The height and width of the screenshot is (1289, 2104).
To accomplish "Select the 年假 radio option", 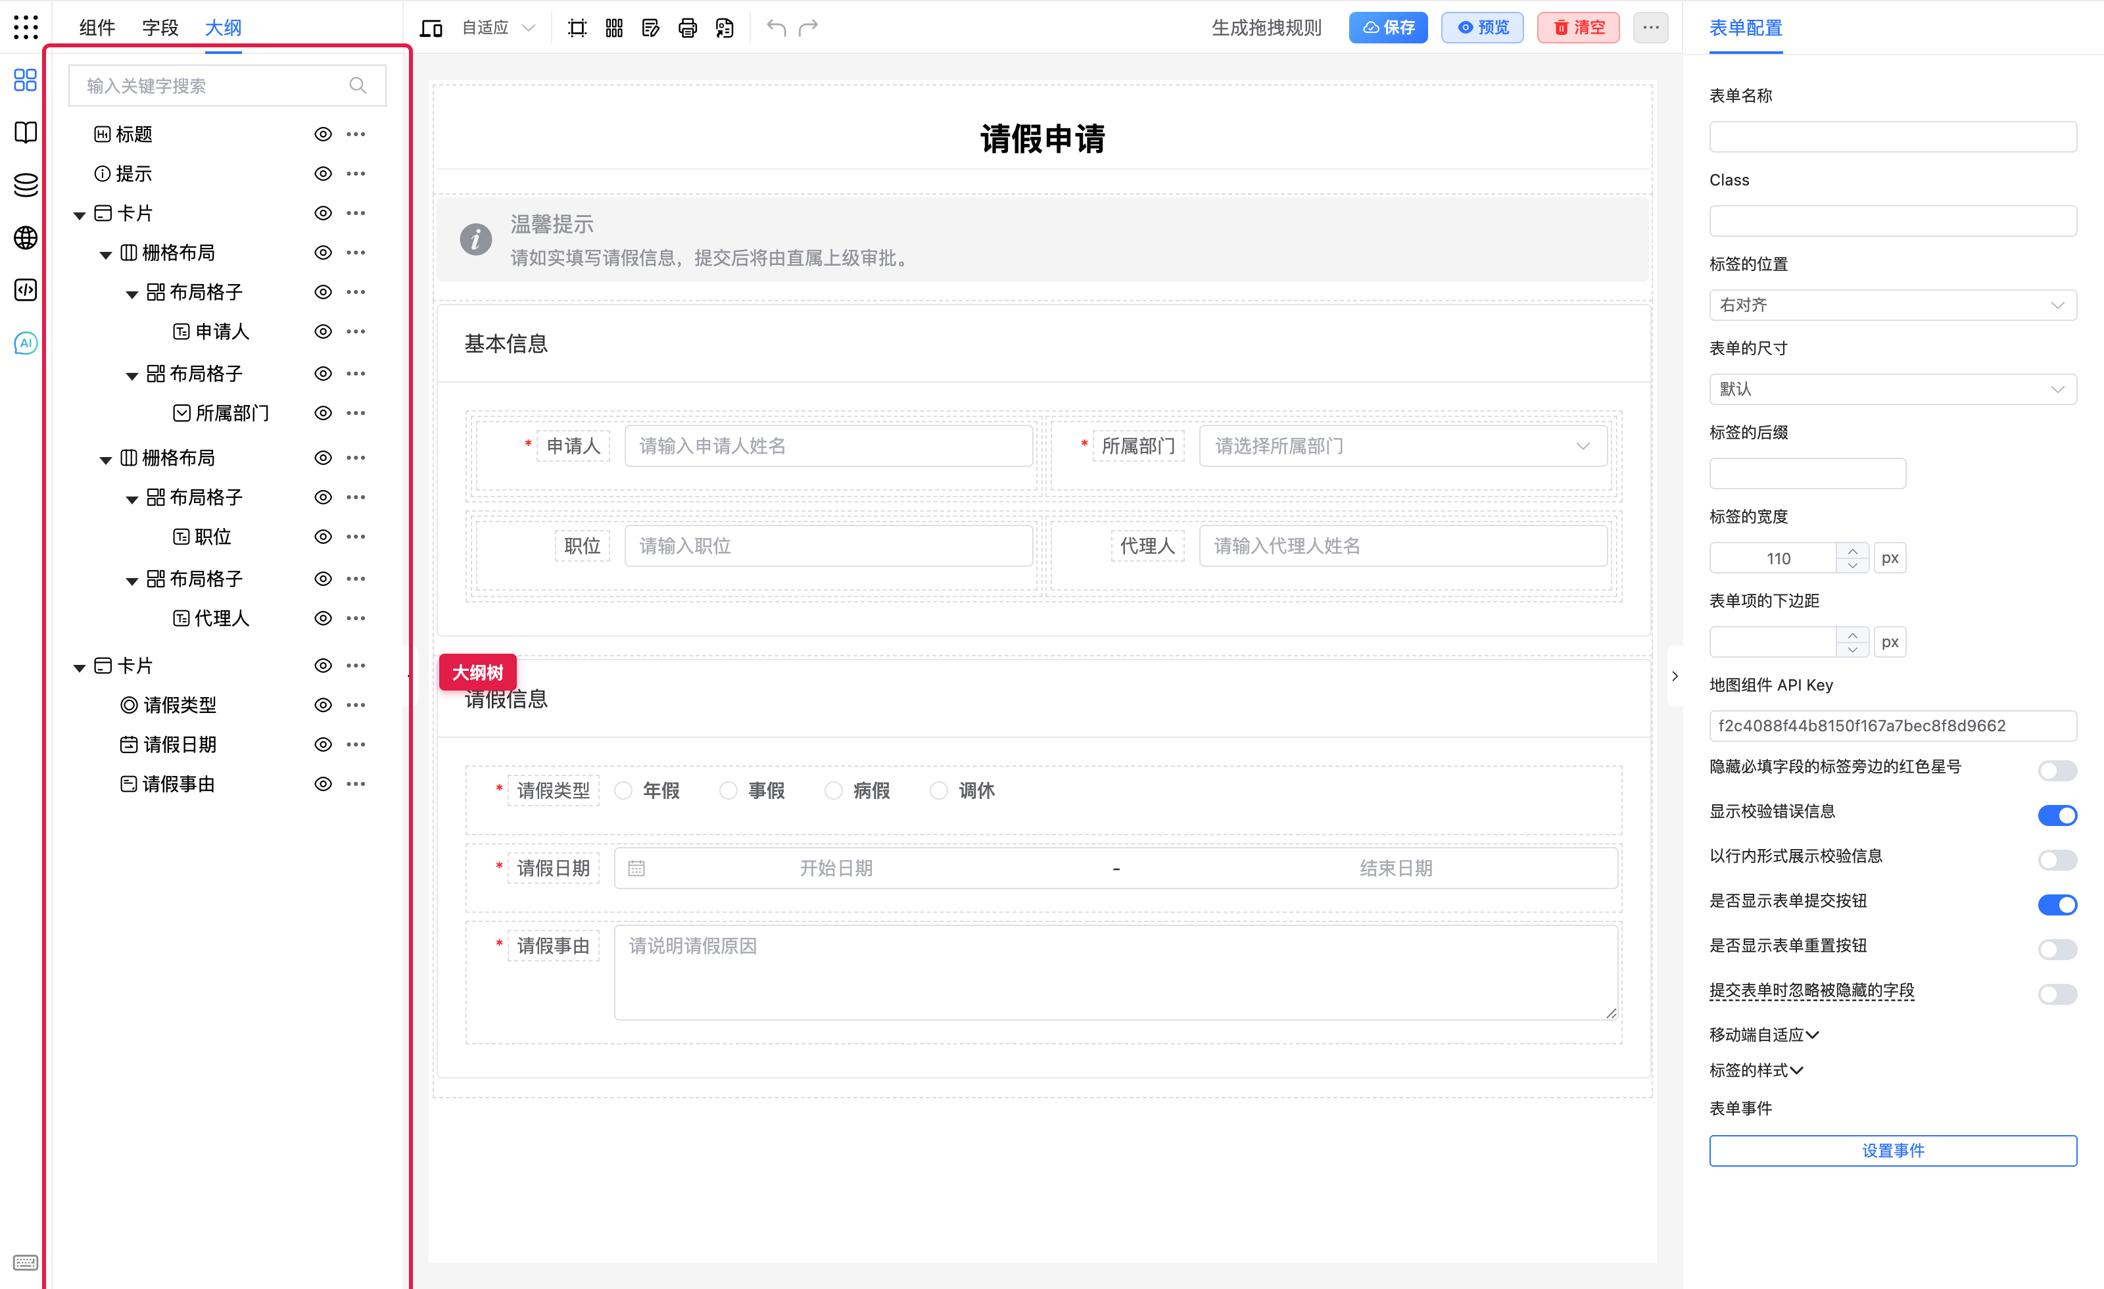I will tap(623, 790).
